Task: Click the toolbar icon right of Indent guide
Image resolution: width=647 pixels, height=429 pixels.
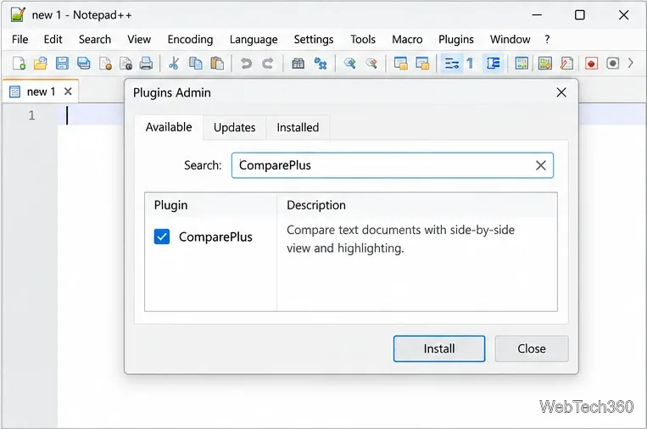Action: [x=522, y=63]
